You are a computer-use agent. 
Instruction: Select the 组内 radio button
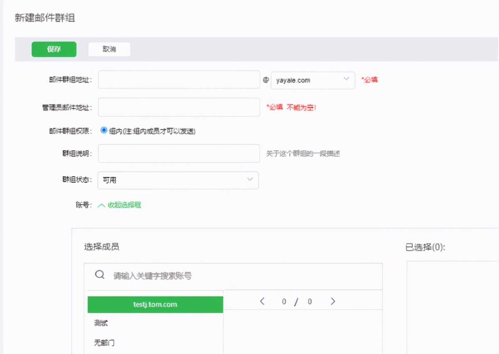click(x=103, y=130)
